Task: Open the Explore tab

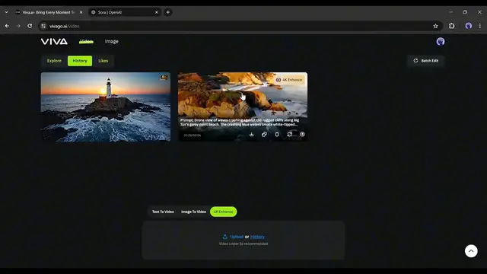Action: [54, 61]
